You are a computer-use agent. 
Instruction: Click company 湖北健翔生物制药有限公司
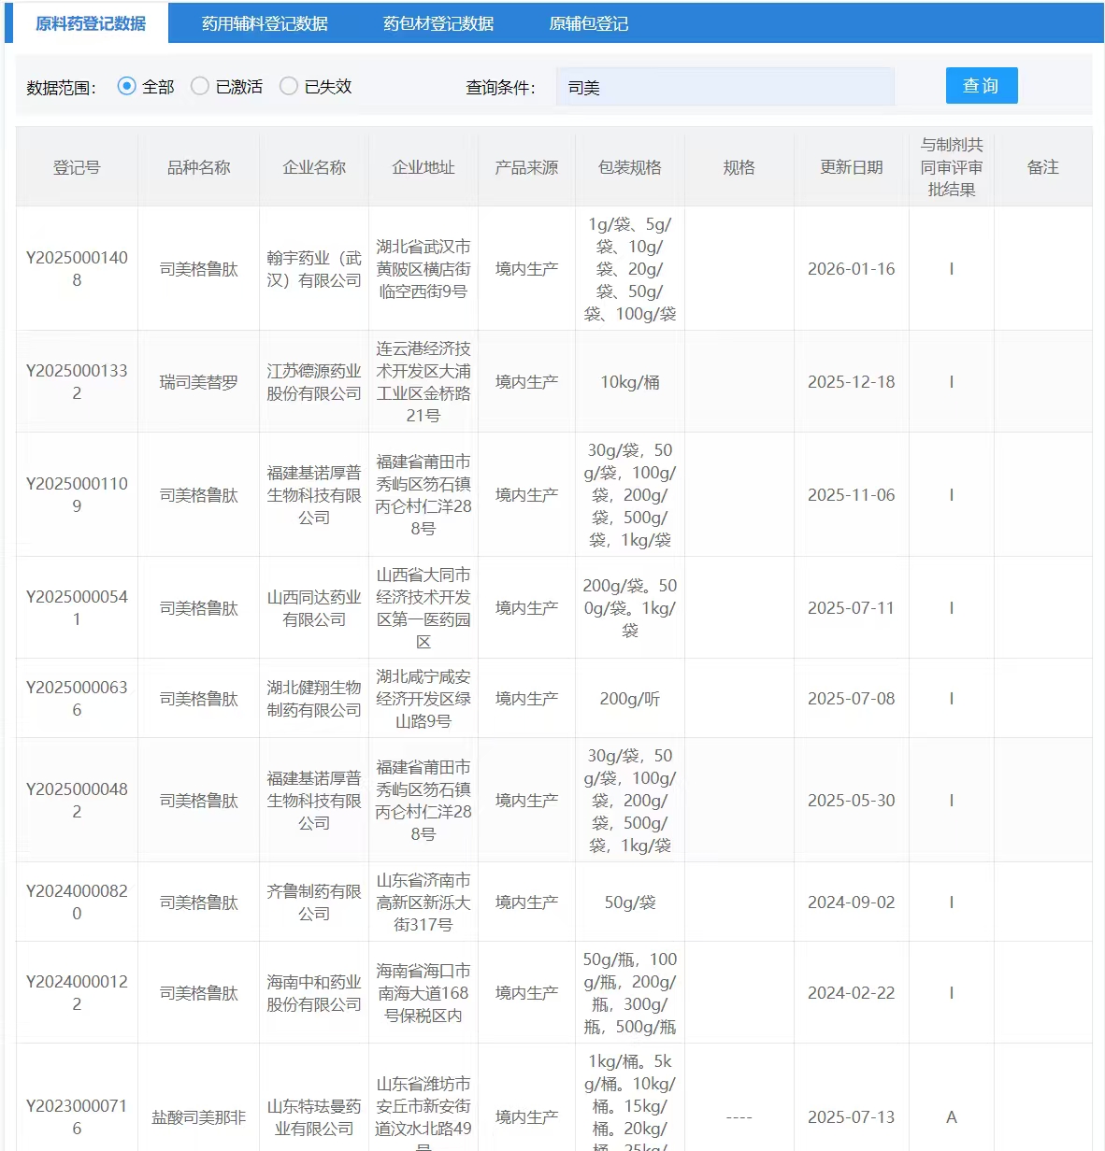tap(314, 699)
